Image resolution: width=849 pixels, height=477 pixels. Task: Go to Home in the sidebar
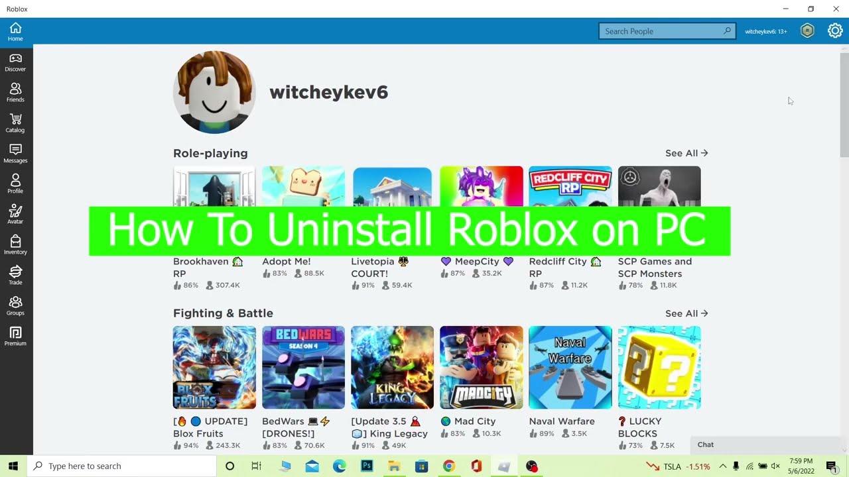click(15, 32)
